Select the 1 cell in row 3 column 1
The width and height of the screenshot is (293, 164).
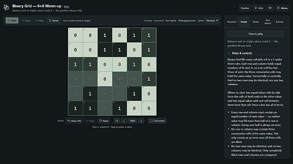[75, 65]
